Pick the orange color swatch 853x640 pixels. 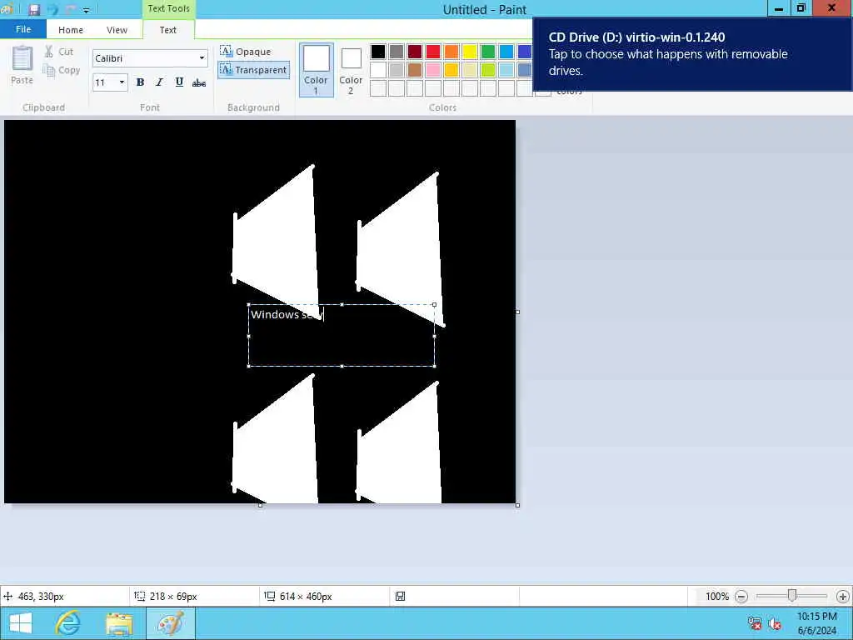[x=451, y=52]
